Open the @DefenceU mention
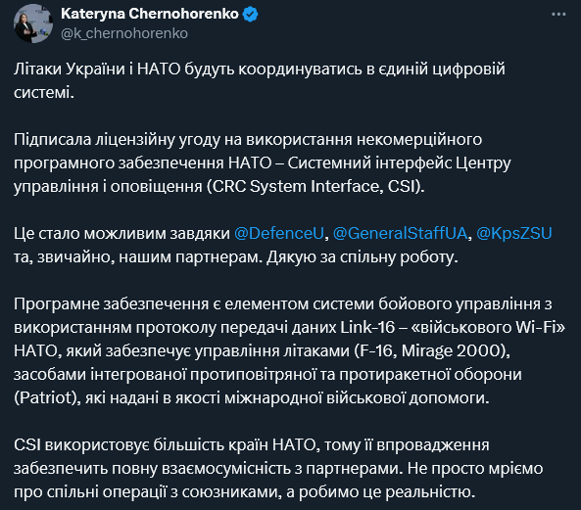 tap(279, 233)
